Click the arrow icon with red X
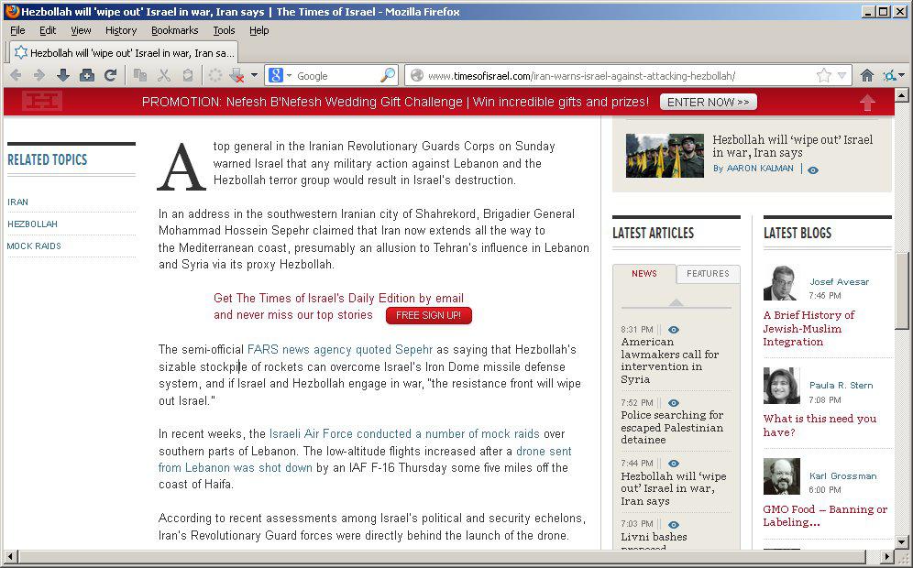This screenshot has height=568, width=913. (236, 75)
